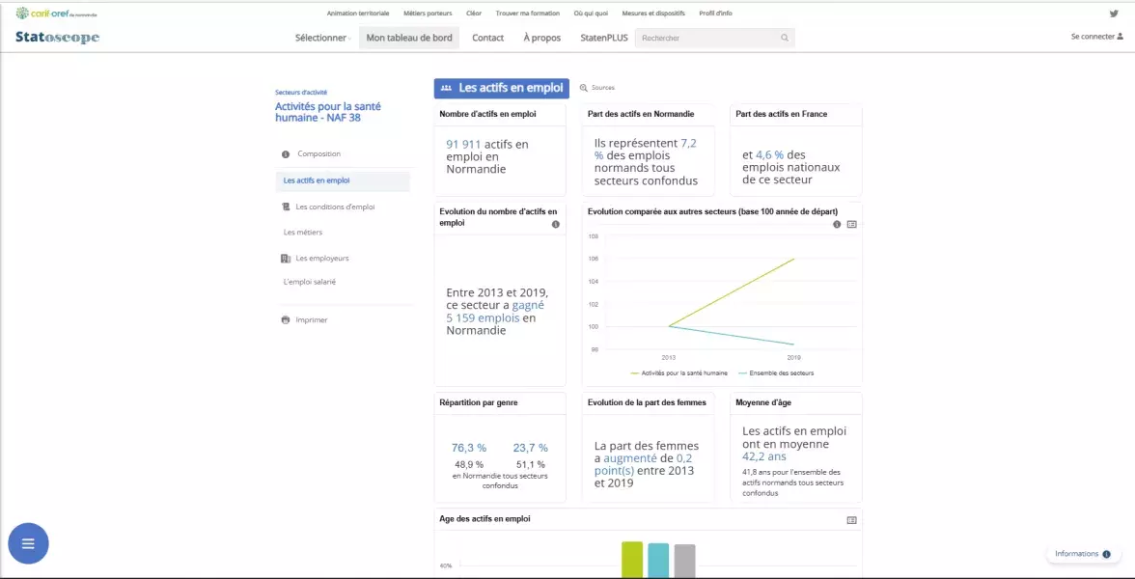Click the Se connecter link
The height and width of the screenshot is (579, 1135).
[1096, 37]
